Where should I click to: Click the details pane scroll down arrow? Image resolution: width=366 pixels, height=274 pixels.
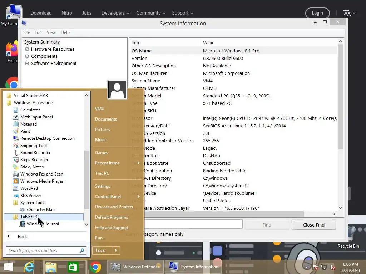[x=340, y=208]
